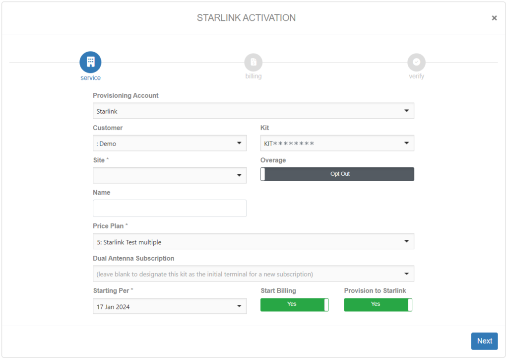Expand the Customer dropdown showing Demo

click(x=169, y=144)
